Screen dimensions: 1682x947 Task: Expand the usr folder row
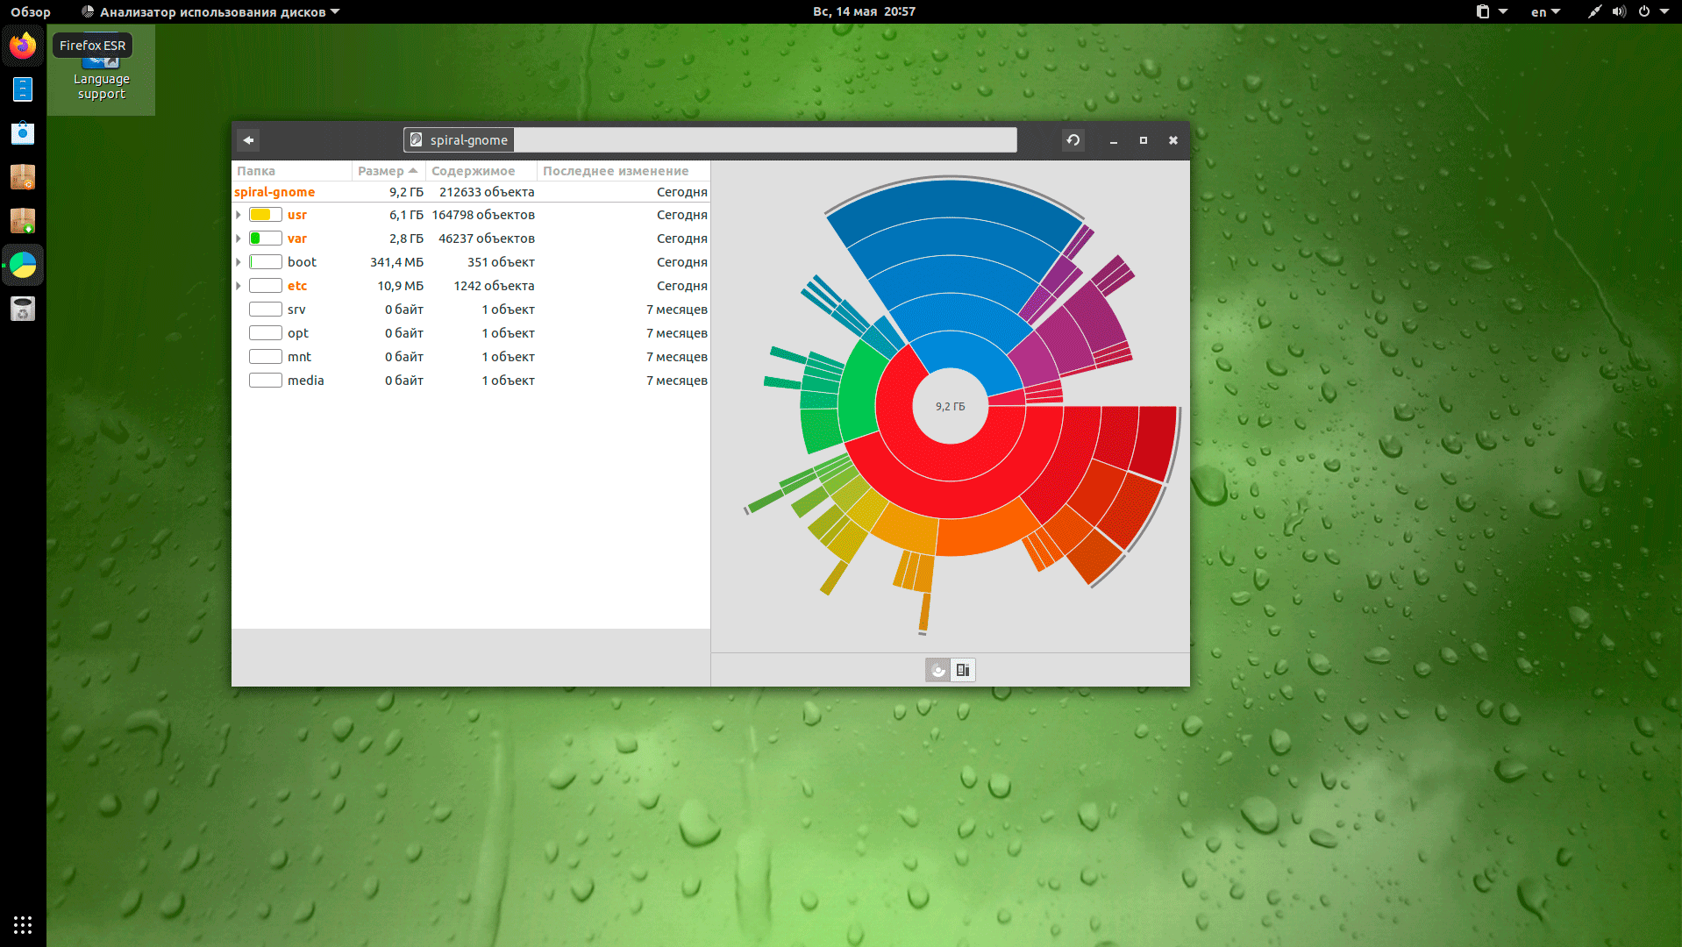point(239,215)
